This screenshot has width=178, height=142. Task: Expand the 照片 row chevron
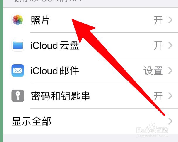(170, 20)
